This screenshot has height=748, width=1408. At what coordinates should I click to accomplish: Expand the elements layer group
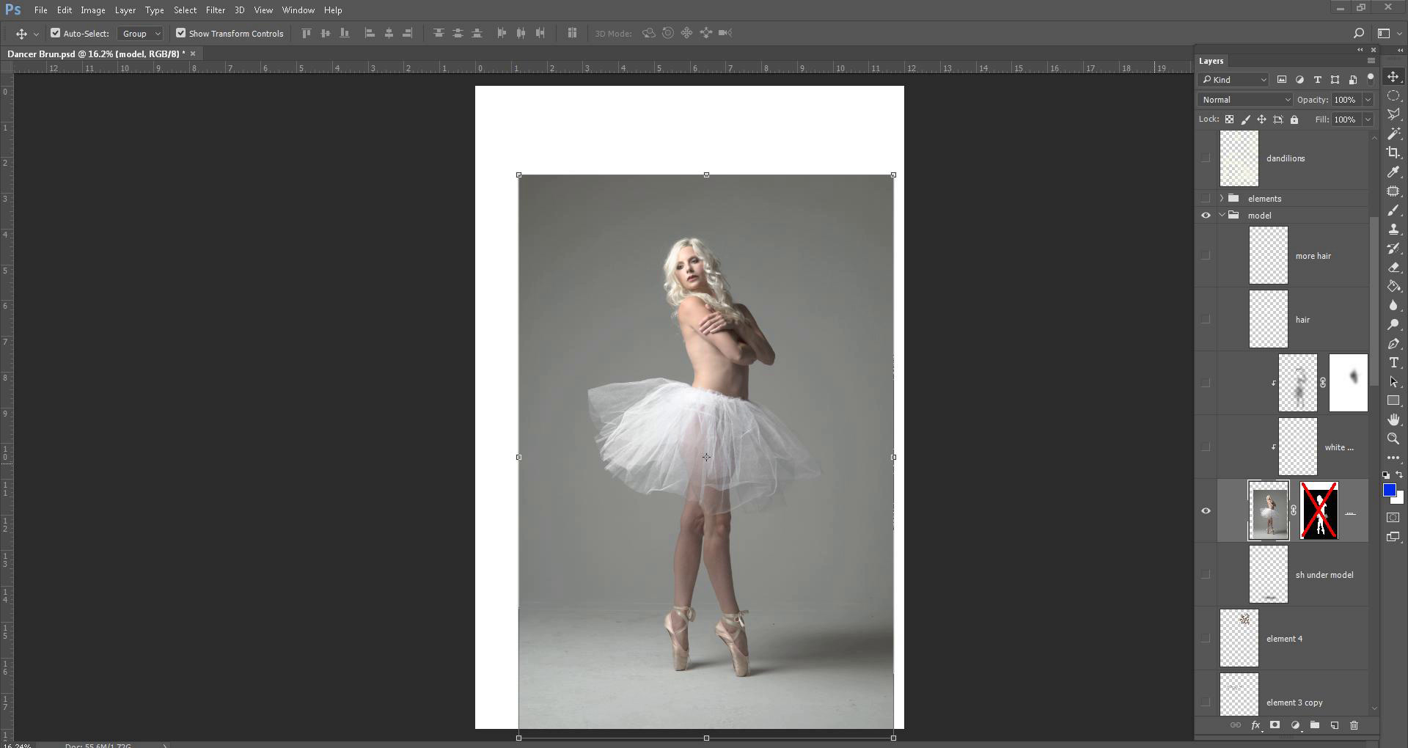coord(1222,199)
